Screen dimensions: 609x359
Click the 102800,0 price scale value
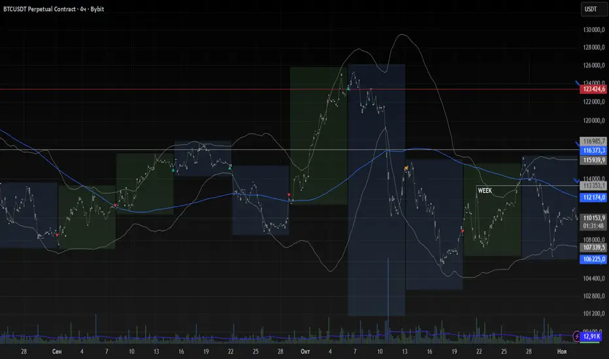(x=594, y=296)
